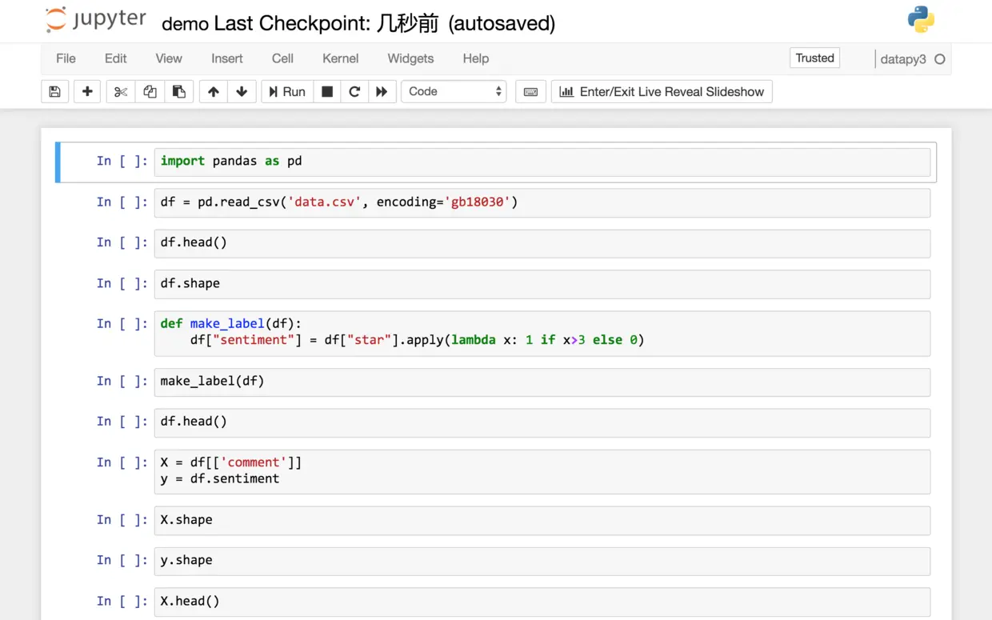
Task: Open the Help menu
Action: pos(475,58)
